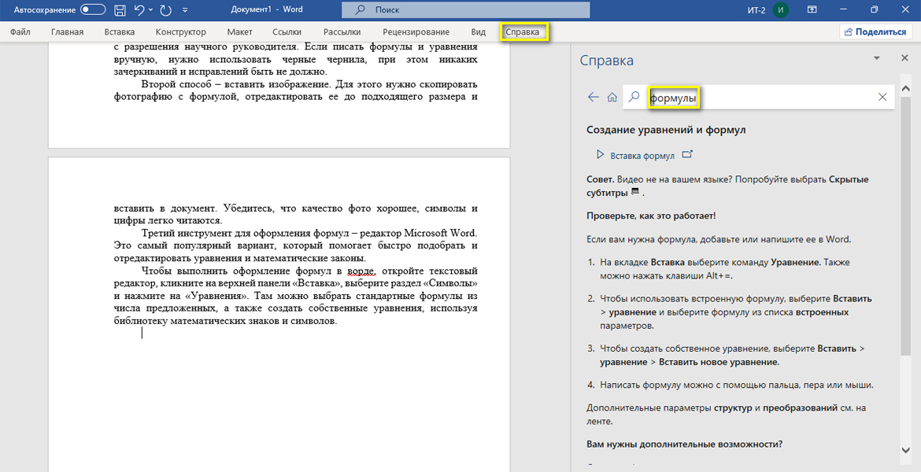This screenshot has width=921, height=472.
Task: Click the Save icon in title bar
Action: click(x=120, y=10)
